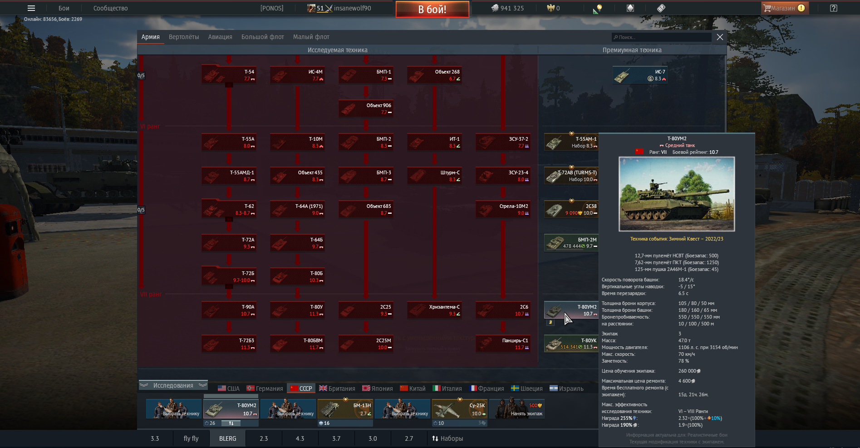Open the help question mark icon
Viewport: 860px width, 448px height.
(x=834, y=8)
